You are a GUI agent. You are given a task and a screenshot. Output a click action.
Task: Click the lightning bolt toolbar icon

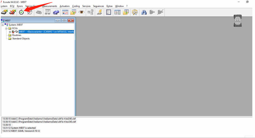coord(99,12)
